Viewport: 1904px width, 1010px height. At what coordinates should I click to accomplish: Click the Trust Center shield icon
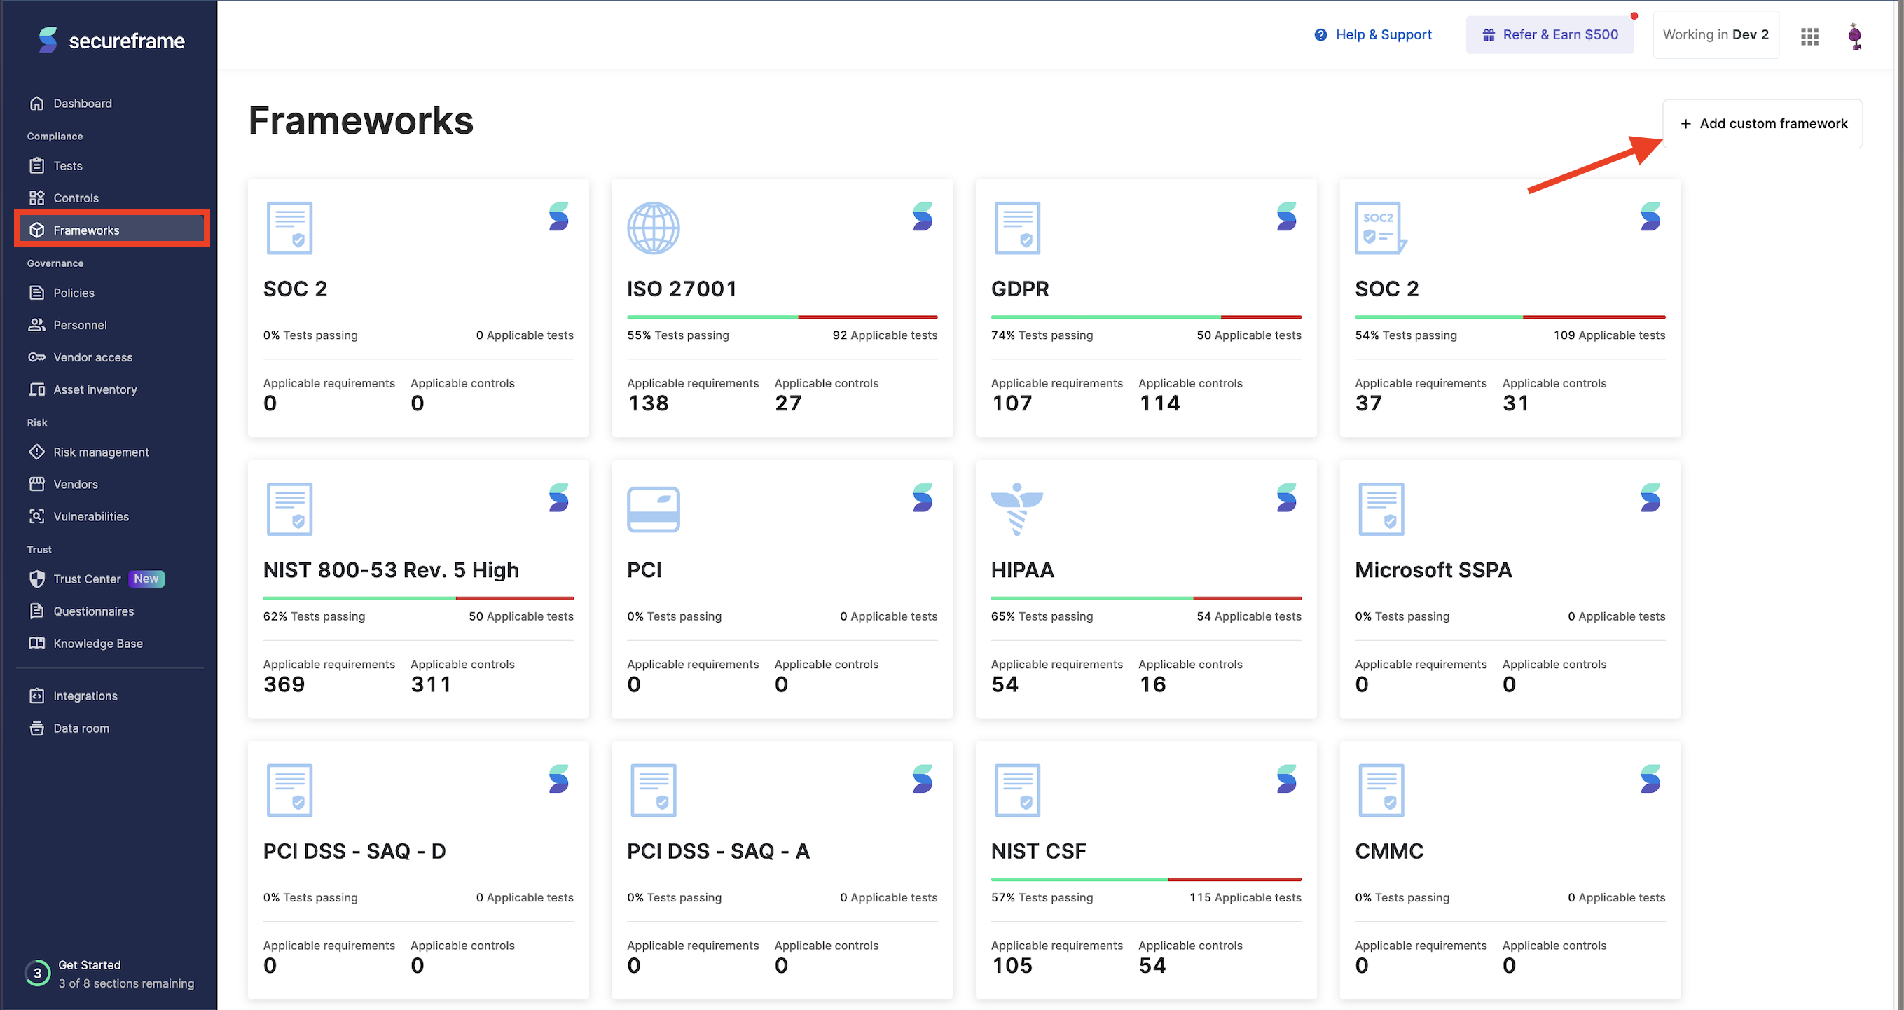pyautogui.click(x=37, y=579)
